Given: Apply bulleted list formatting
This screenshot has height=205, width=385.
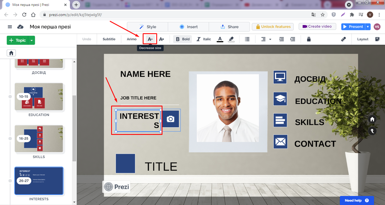Looking at the screenshot, I should coord(247,39).
